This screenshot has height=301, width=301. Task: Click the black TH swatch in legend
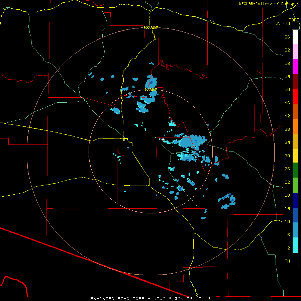[x=295, y=260]
